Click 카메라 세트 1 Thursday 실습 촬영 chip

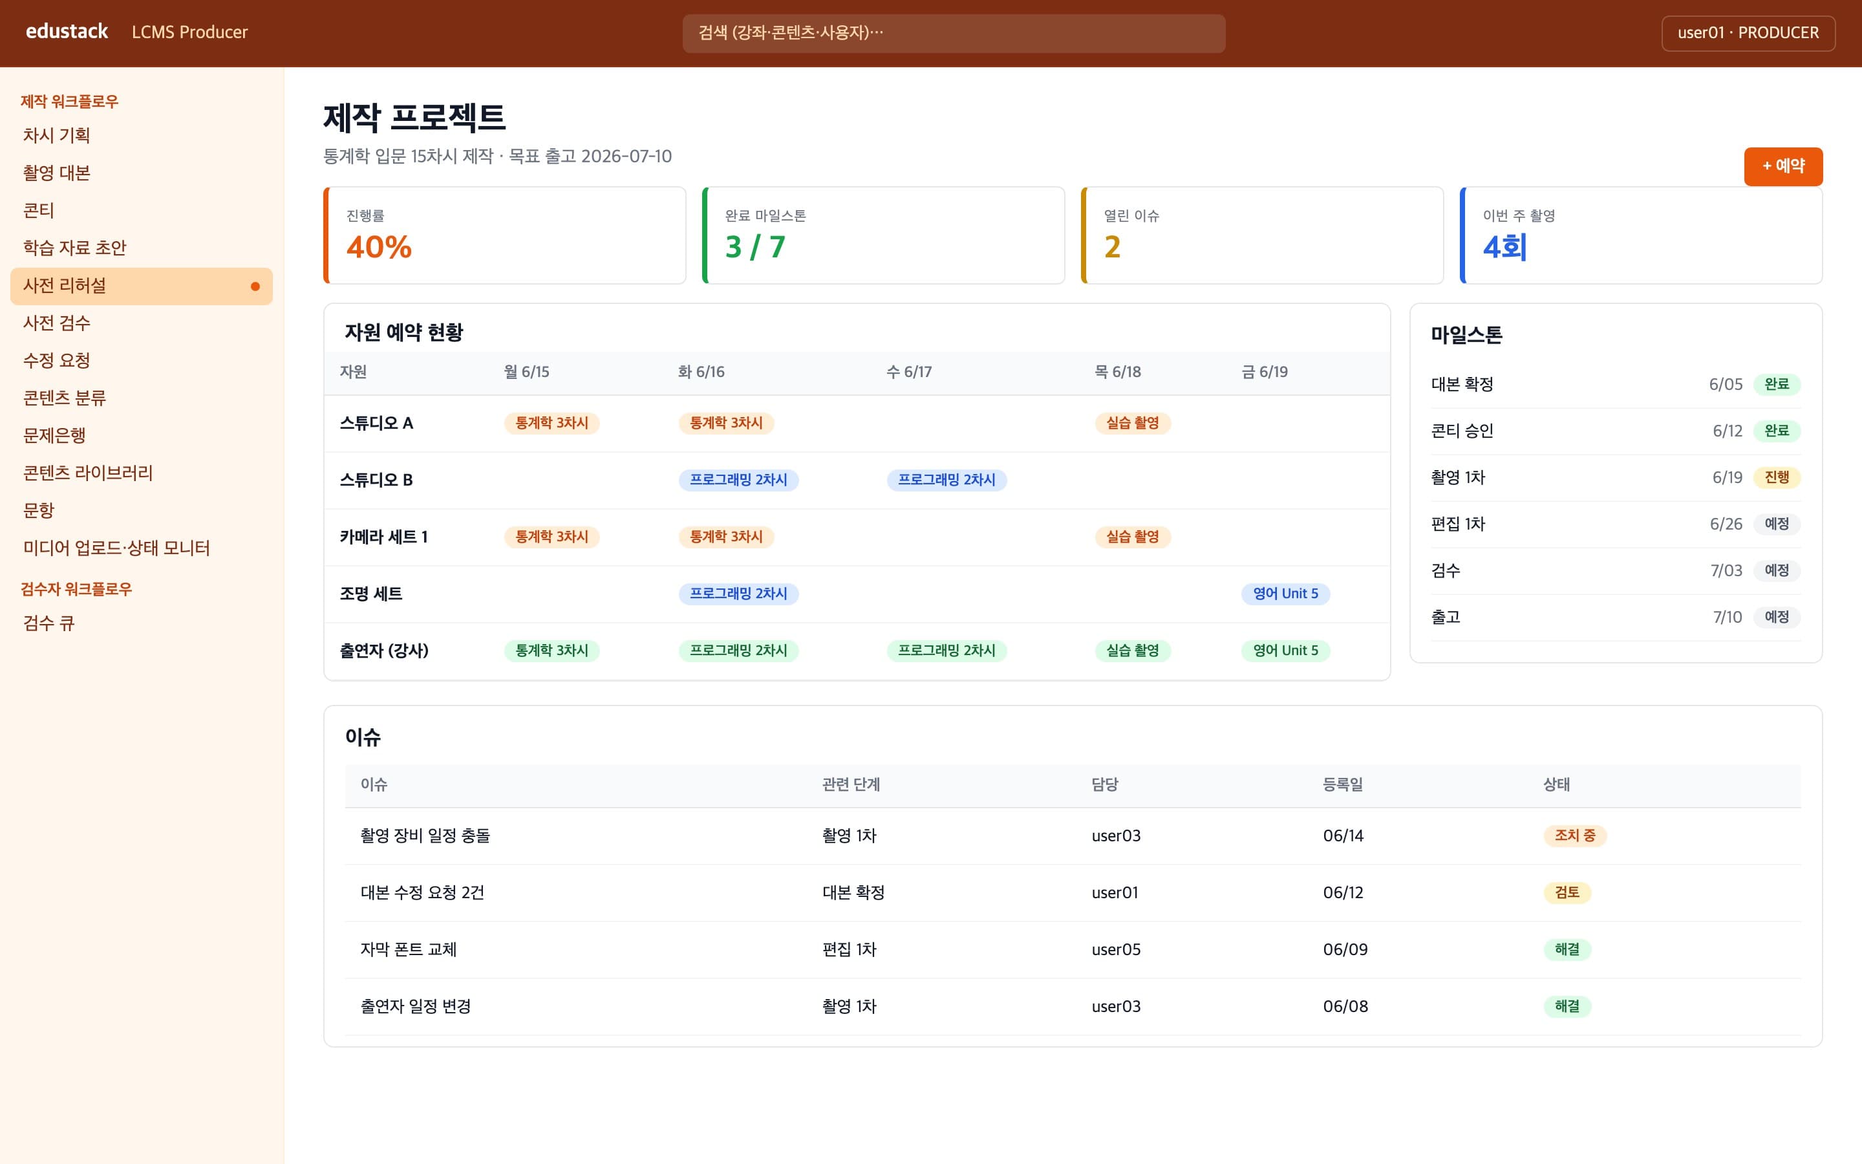tap(1133, 537)
